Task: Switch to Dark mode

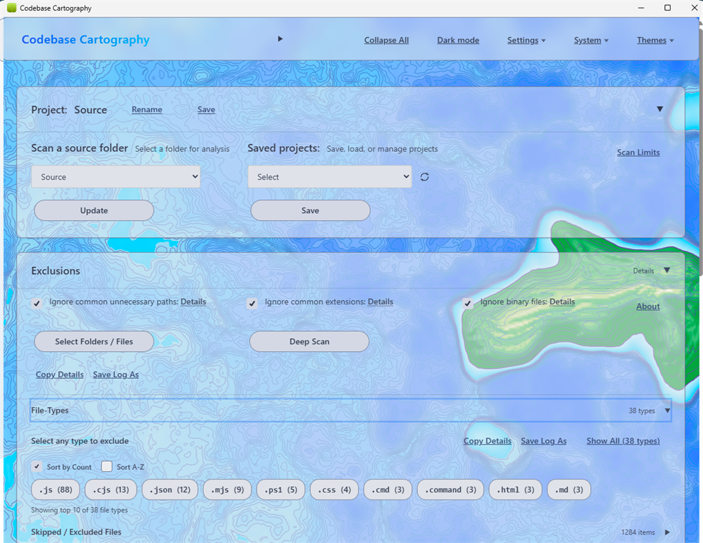Action: click(x=458, y=40)
